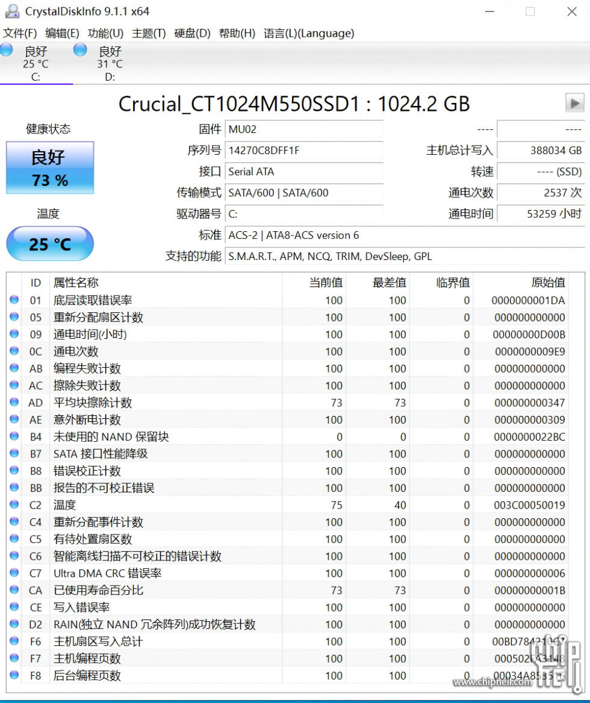Click the status dot for attribute AC
The image size is (590, 703).
(x=14, y=385)
